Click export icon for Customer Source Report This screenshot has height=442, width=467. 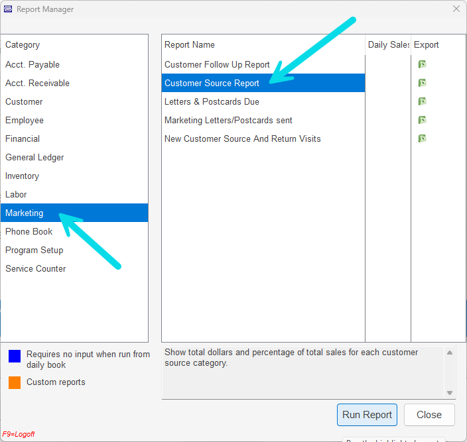point(422,83)
